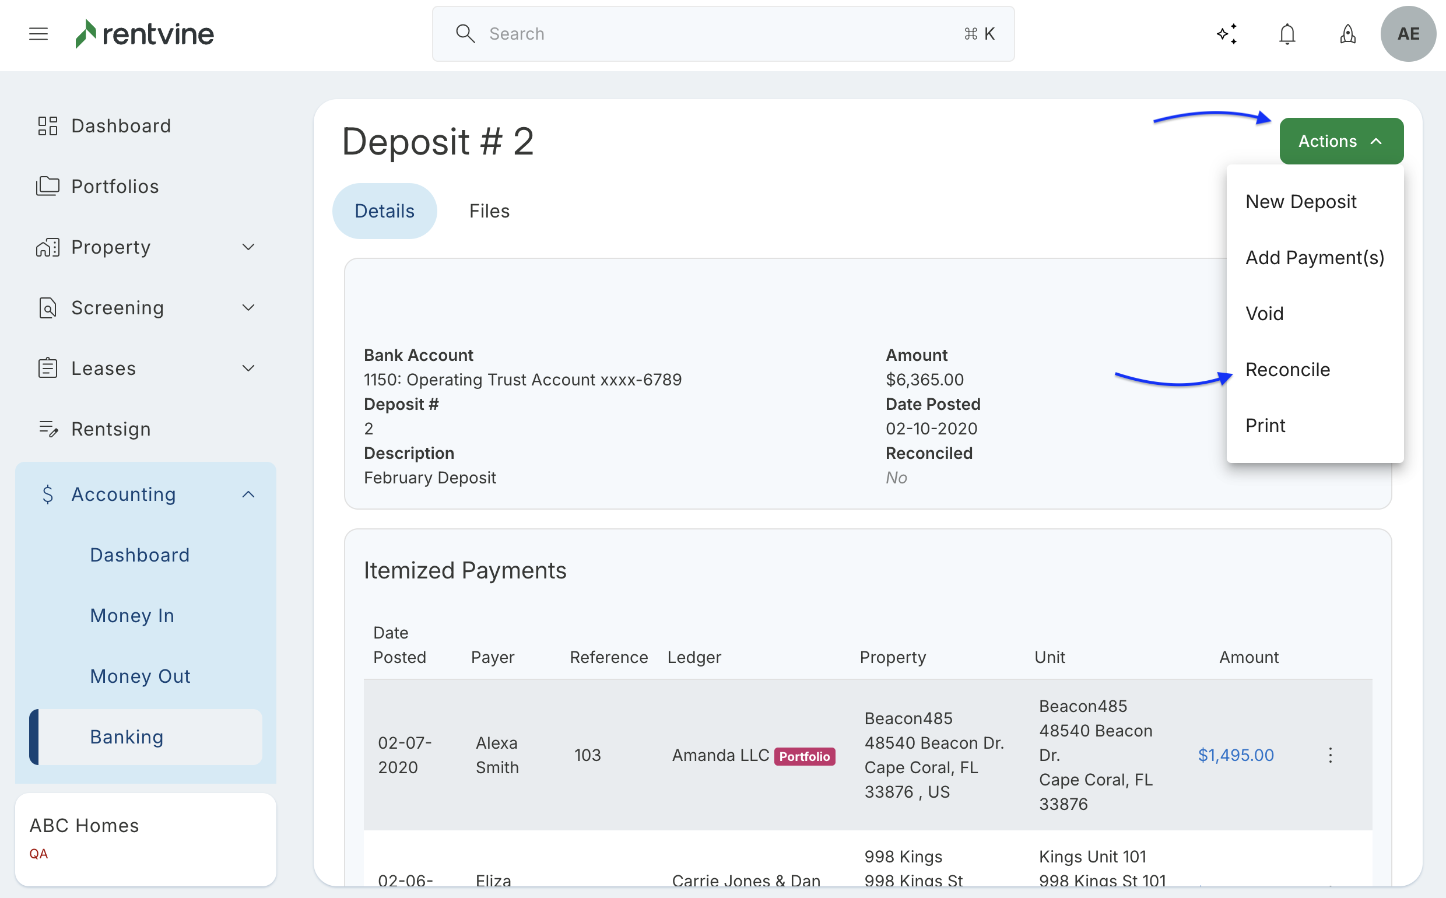Go to Portfolios in the sidebar
This screenshot has height=898, width=1446.
115,187
